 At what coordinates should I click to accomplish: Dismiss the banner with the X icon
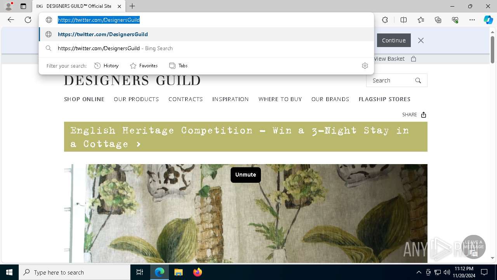click(421, 40)
